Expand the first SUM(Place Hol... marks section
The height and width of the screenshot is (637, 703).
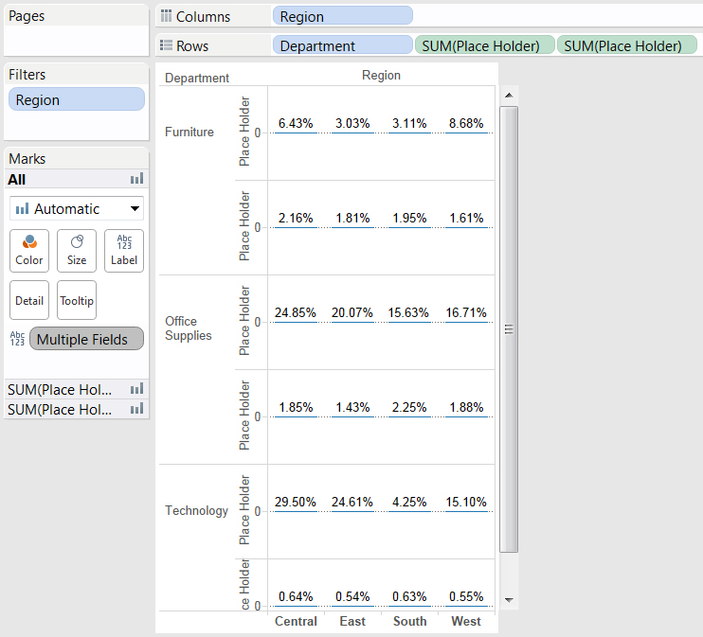point(76,389)
